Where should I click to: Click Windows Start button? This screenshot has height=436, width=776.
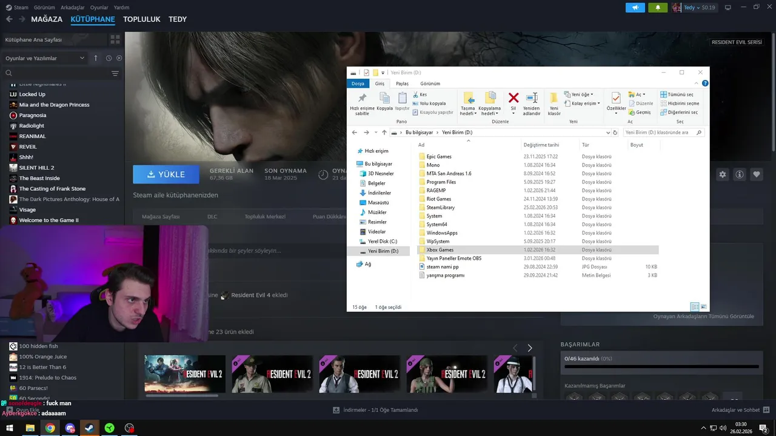point(10,428)
